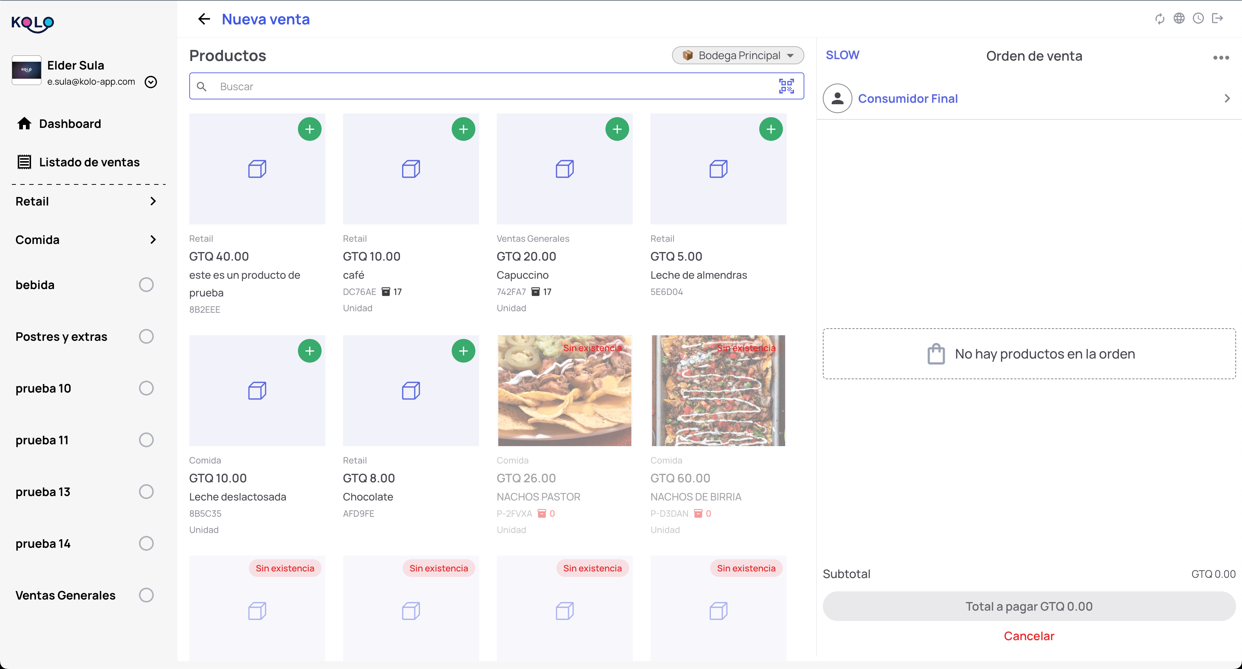Select the bebida category radio
Image resolution: width=1242 pixels, height=669 pixels.
(x=146, y=285)
